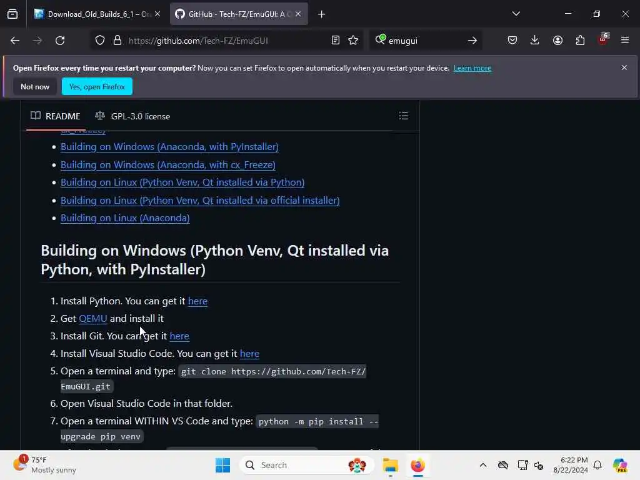Open Building on Linux official installer link
The height and width of the screenshot is (480, 640).
pos(200,201)
